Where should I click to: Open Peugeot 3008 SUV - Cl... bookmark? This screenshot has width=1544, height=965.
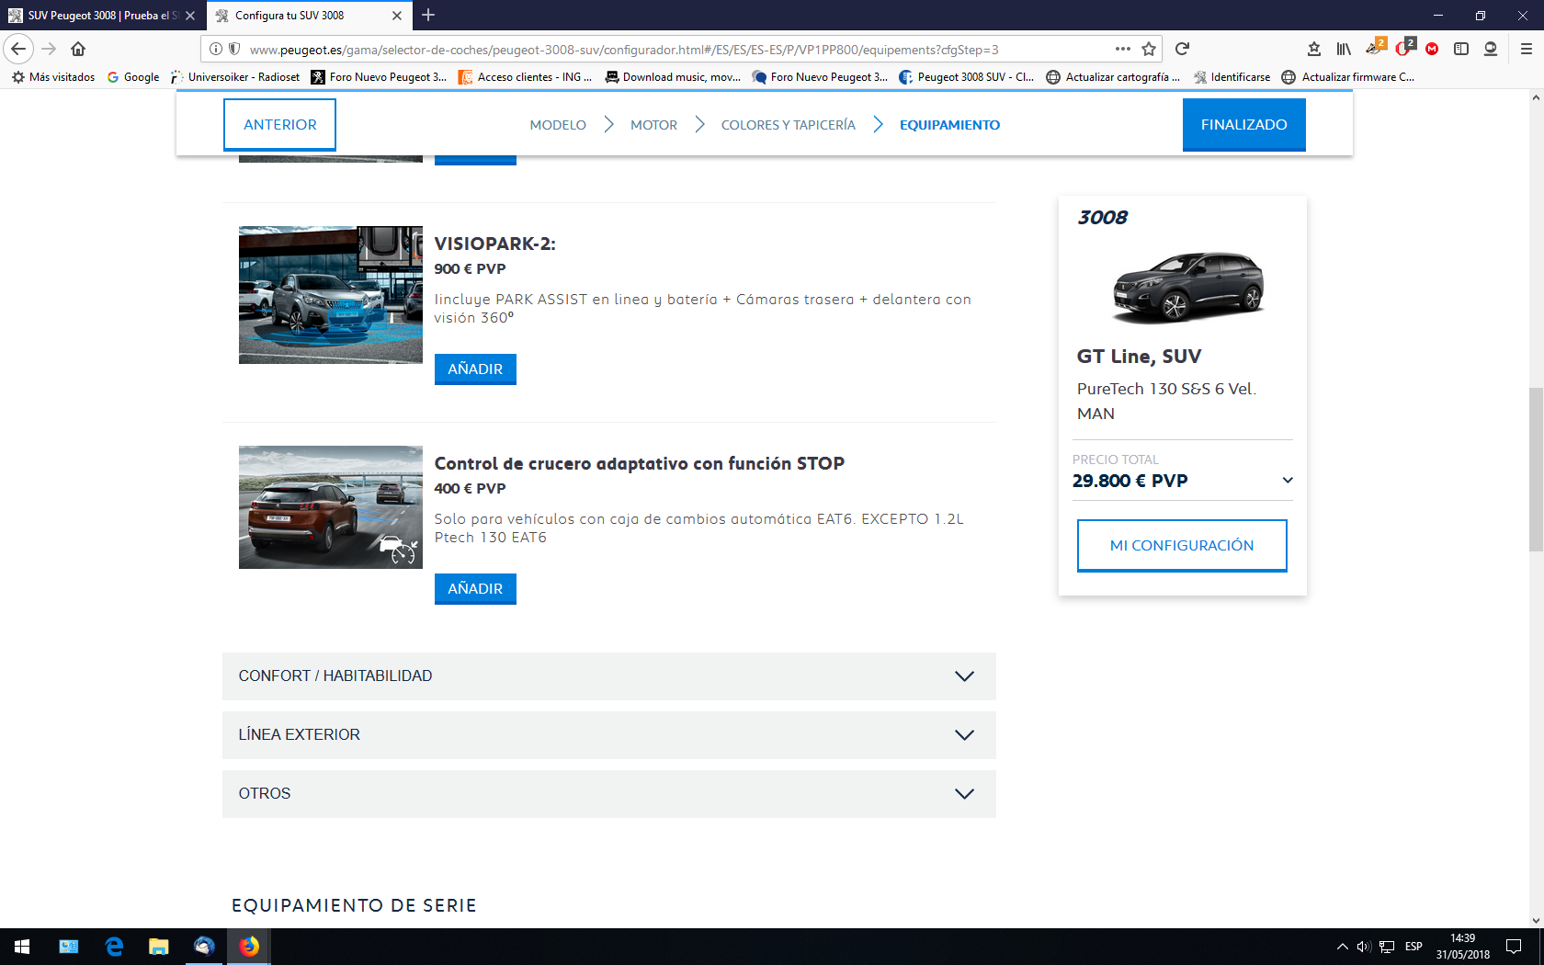(967, 77)
